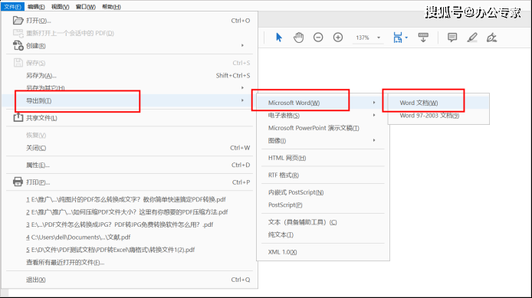Expand the 电子表格 submenu arrow
This screenshot has width=532, height=298.
pyautogui.click(x=374, y=115)
